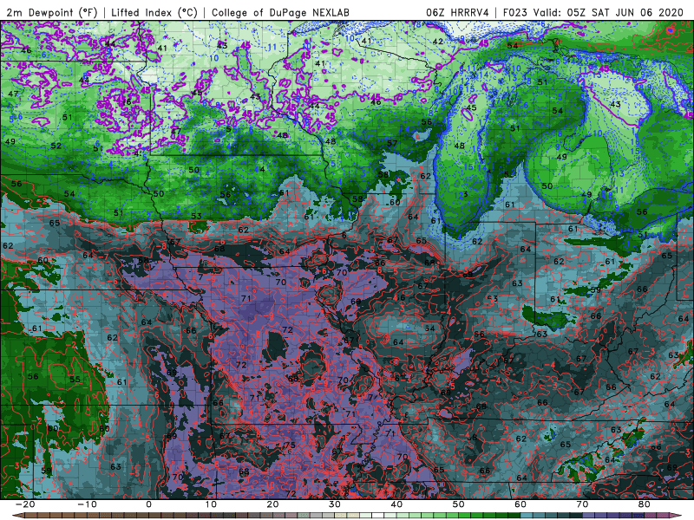Click the dewpoint value 55 on the map
The height and width of the screenshot is (520, 694).
(x=75, y=380)
